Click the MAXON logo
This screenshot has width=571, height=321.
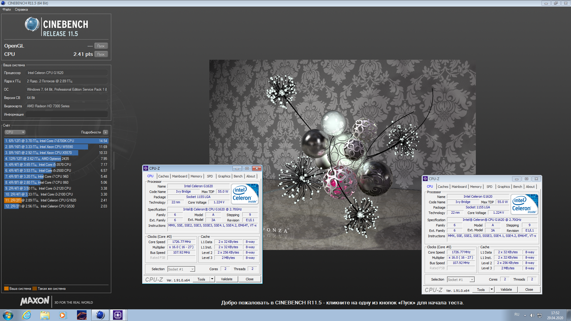click(x=34, y=301)
